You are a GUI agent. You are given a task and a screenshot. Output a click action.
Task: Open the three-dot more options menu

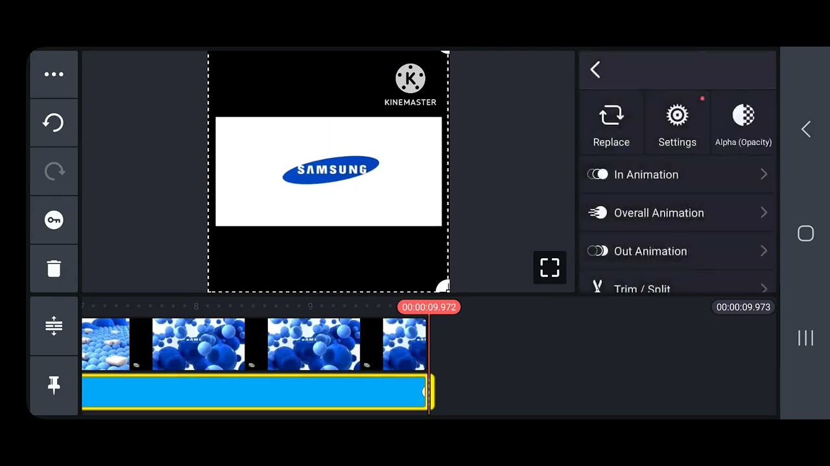54,74
